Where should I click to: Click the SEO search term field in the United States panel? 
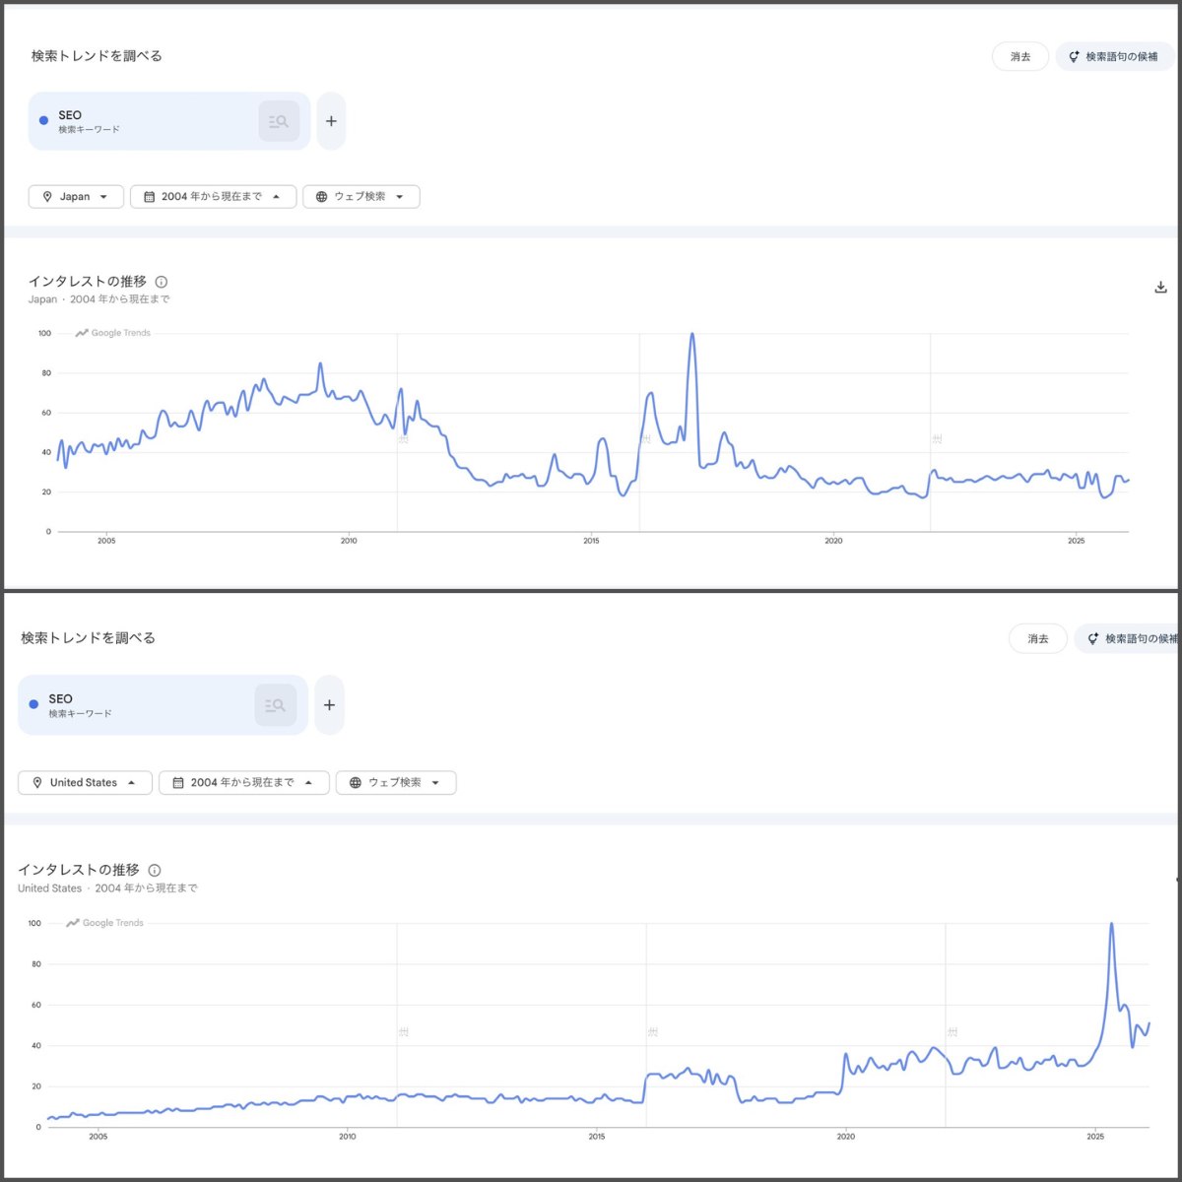(138, 705)
